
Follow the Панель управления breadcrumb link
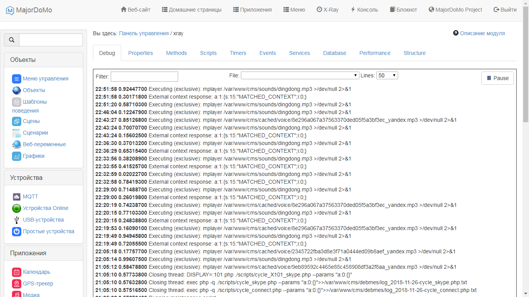[x=144, y=33]
